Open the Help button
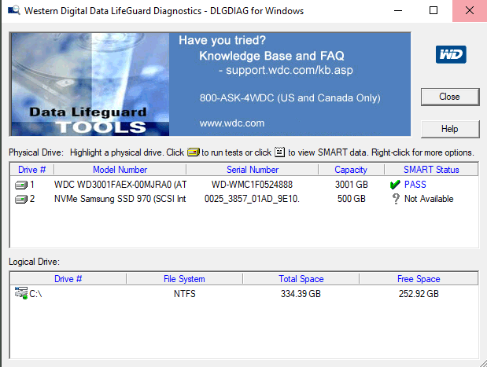Viewport: 487px width, 367px height. pos(450,129)
